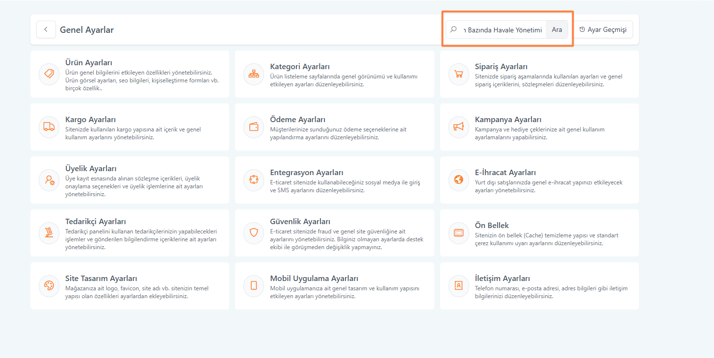Click the back arrow beside Genel Ayarlar
The height and width of the screenshot is (358, 714).
[46, 29]
